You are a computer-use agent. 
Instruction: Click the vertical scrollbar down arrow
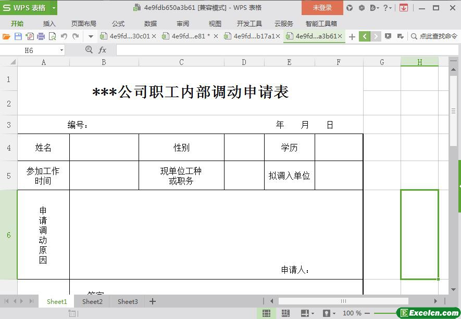tap(453, 289)
